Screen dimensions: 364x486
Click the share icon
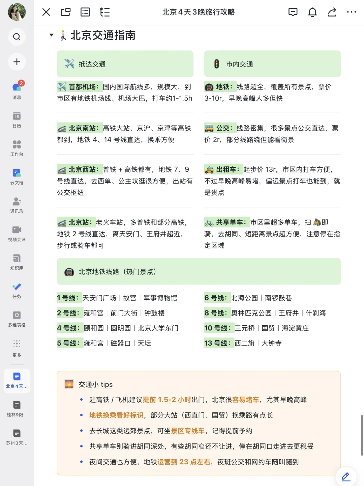pos(332,12)
